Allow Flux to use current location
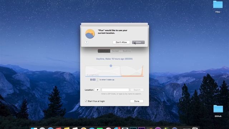Screen dimensions: 229x129 point(138,42)
